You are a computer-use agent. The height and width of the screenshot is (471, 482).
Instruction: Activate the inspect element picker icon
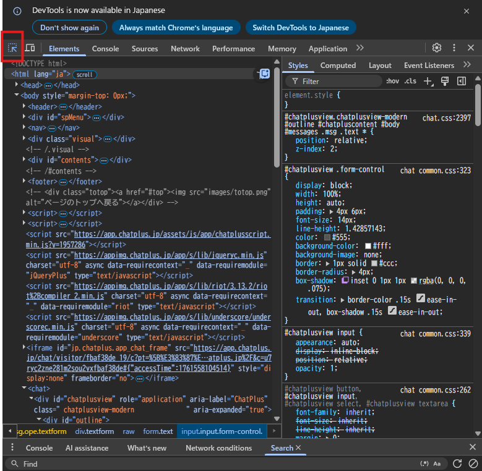[12, 48]
